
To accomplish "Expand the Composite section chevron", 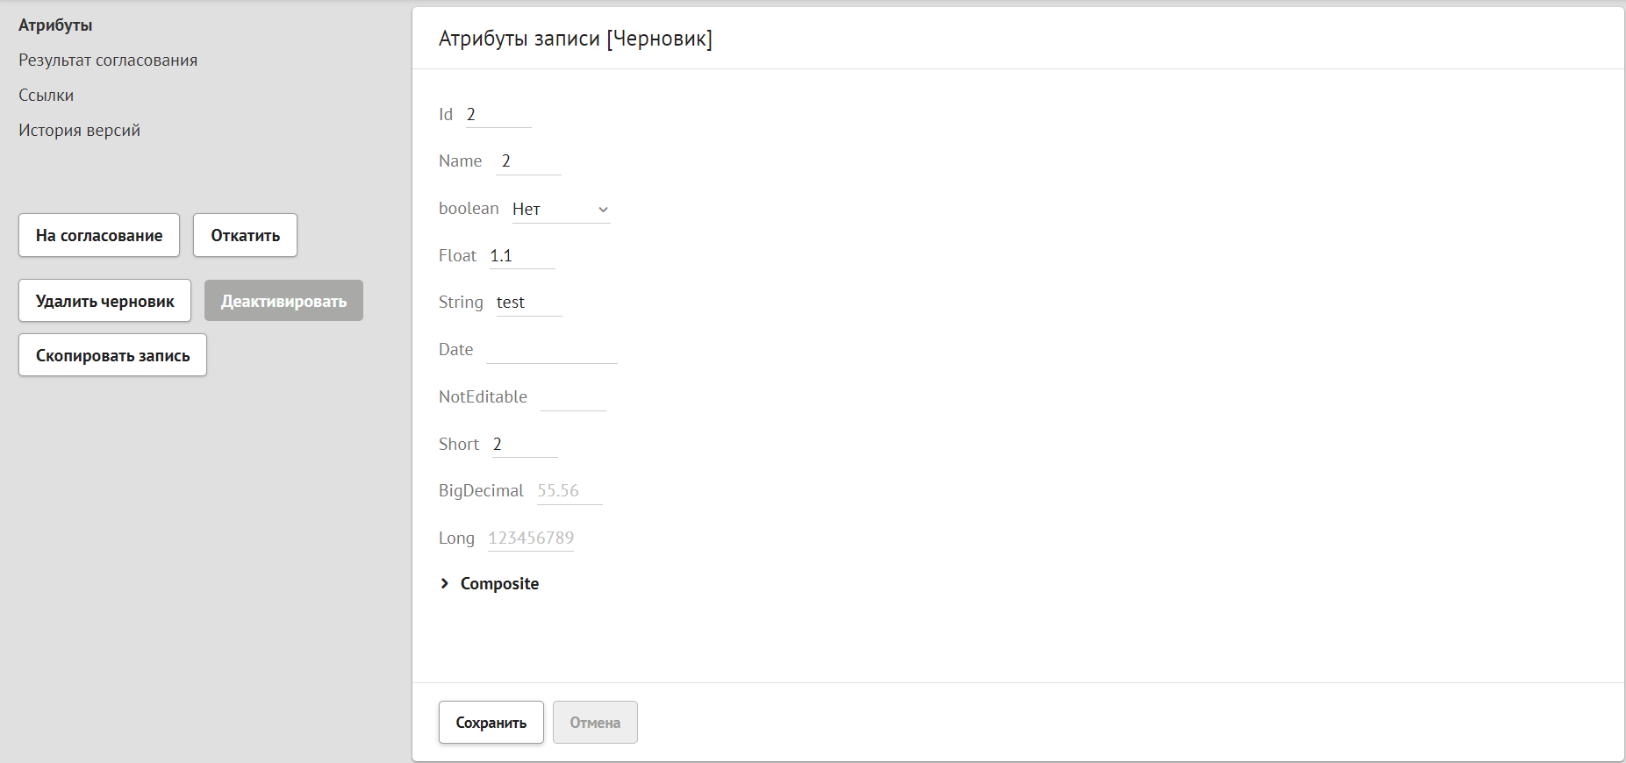I will pos(445,584).
